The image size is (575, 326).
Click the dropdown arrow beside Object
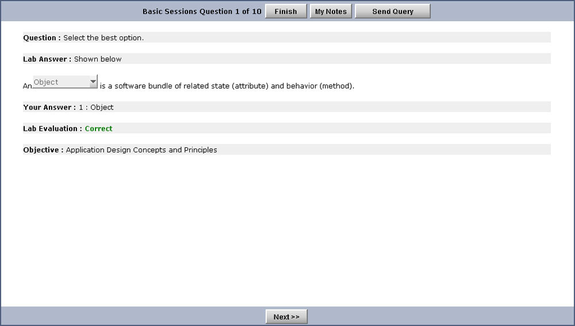pos(93,82)
